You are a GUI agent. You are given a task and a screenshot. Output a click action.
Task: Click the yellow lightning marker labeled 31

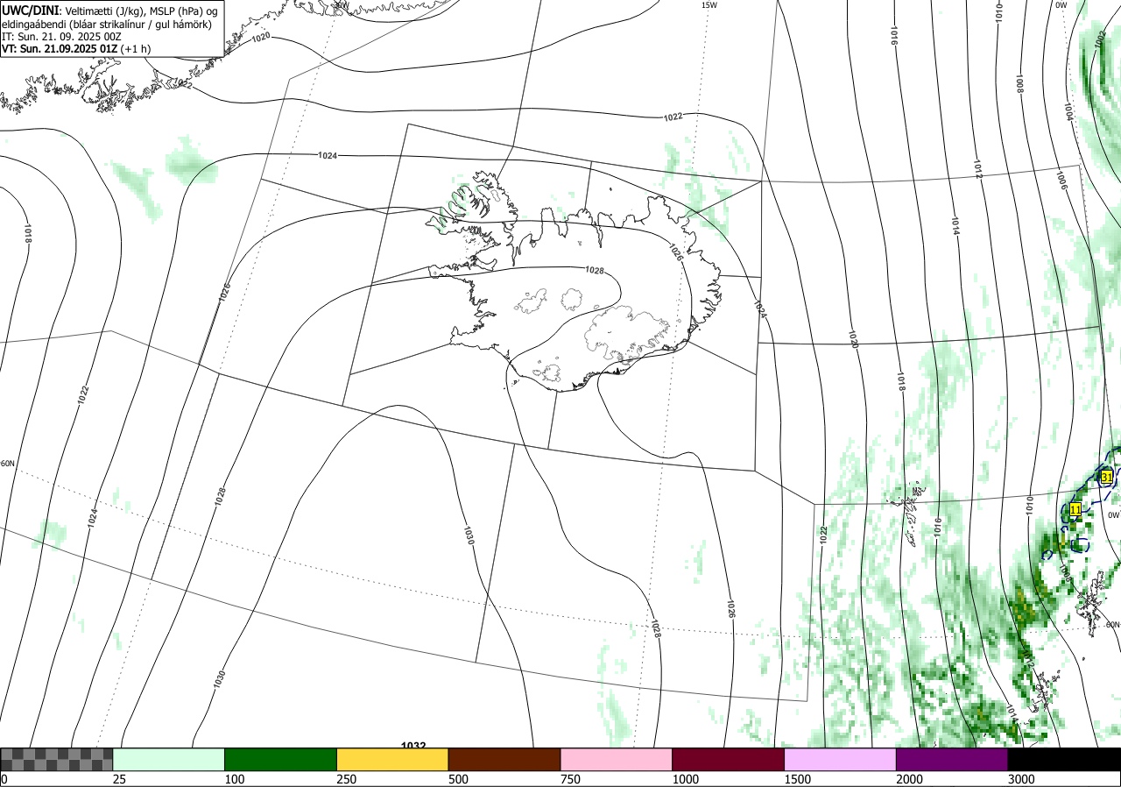coord(1107,477)
